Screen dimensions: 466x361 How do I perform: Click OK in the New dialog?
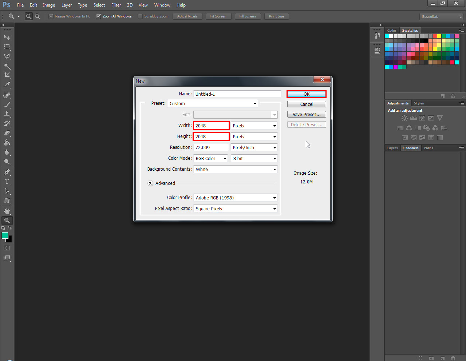coord(307,94)
